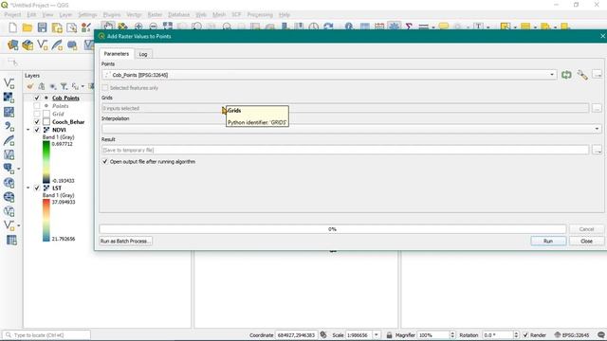Screen dimensions: 607x341
Task: Click the browse button for Grids inputs
Action: coord(597,108)
